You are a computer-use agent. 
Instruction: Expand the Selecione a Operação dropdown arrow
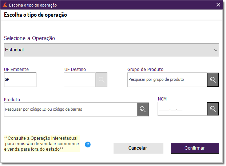pyautogui.click(x=215, y=50)
